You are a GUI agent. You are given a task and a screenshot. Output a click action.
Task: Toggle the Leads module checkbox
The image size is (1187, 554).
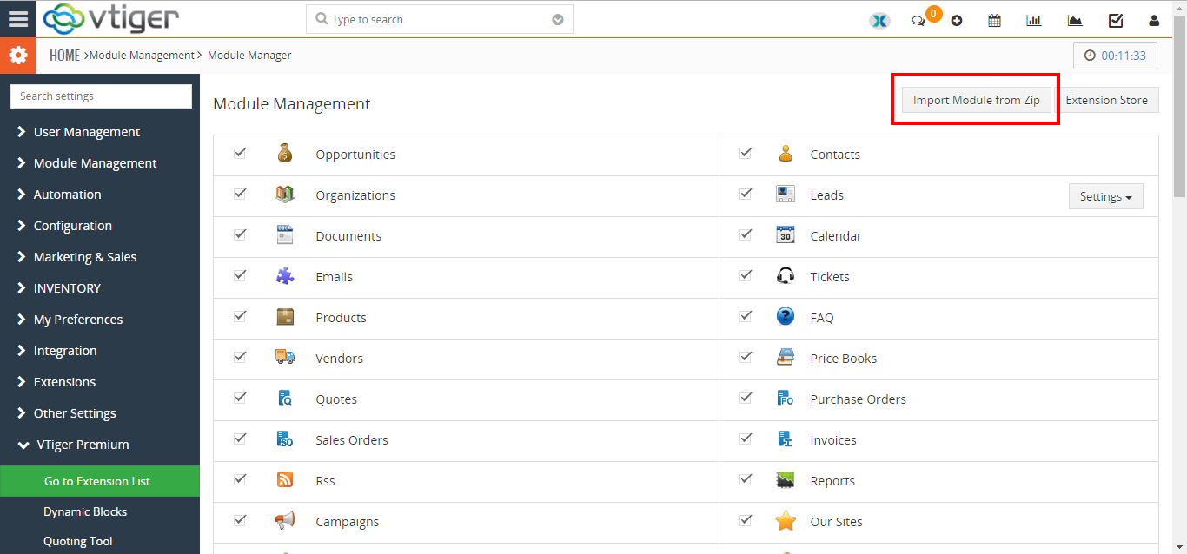[746, 194]
